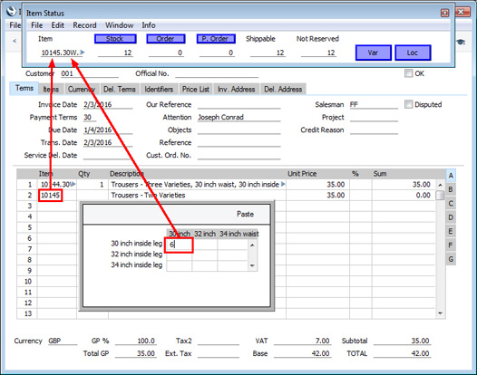
Task: Click the Due Date field
Action: (x=108, y=130)
